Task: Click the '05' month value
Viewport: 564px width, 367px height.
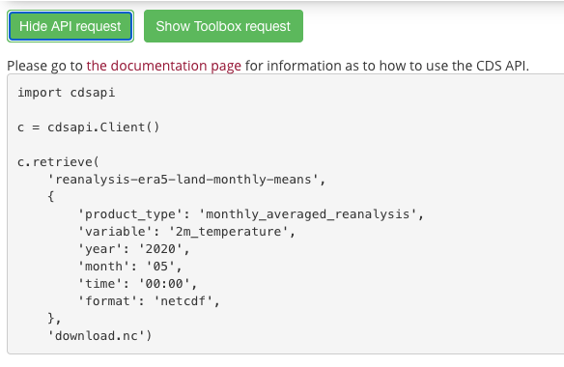Action: coord(160,267)
